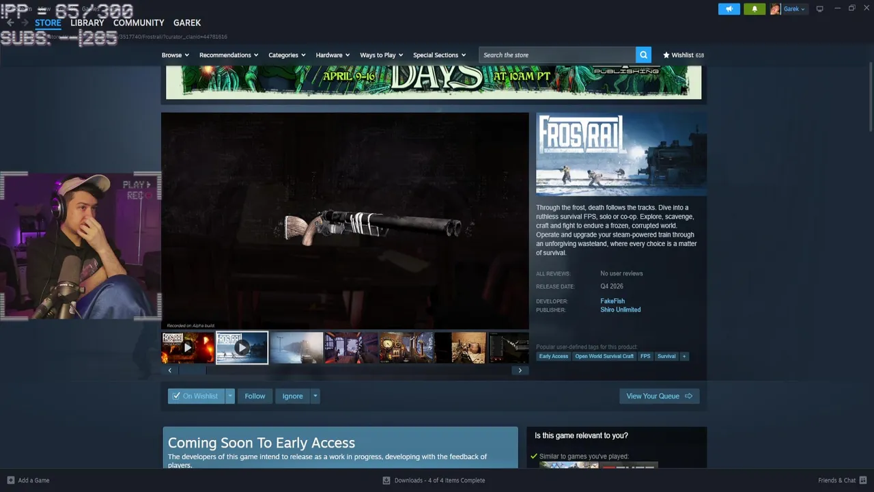
Task: Switch to the STORE tab
Action: (x=48, y=23)
